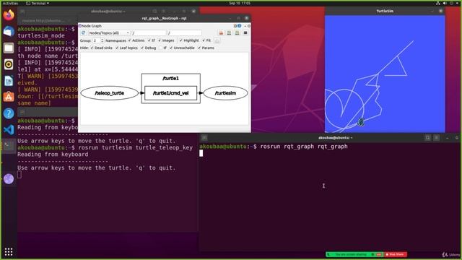Viewport: 462px width, 260px height.
Task: Select the /turtlesim node ellipse
Action: click(225, 93)
